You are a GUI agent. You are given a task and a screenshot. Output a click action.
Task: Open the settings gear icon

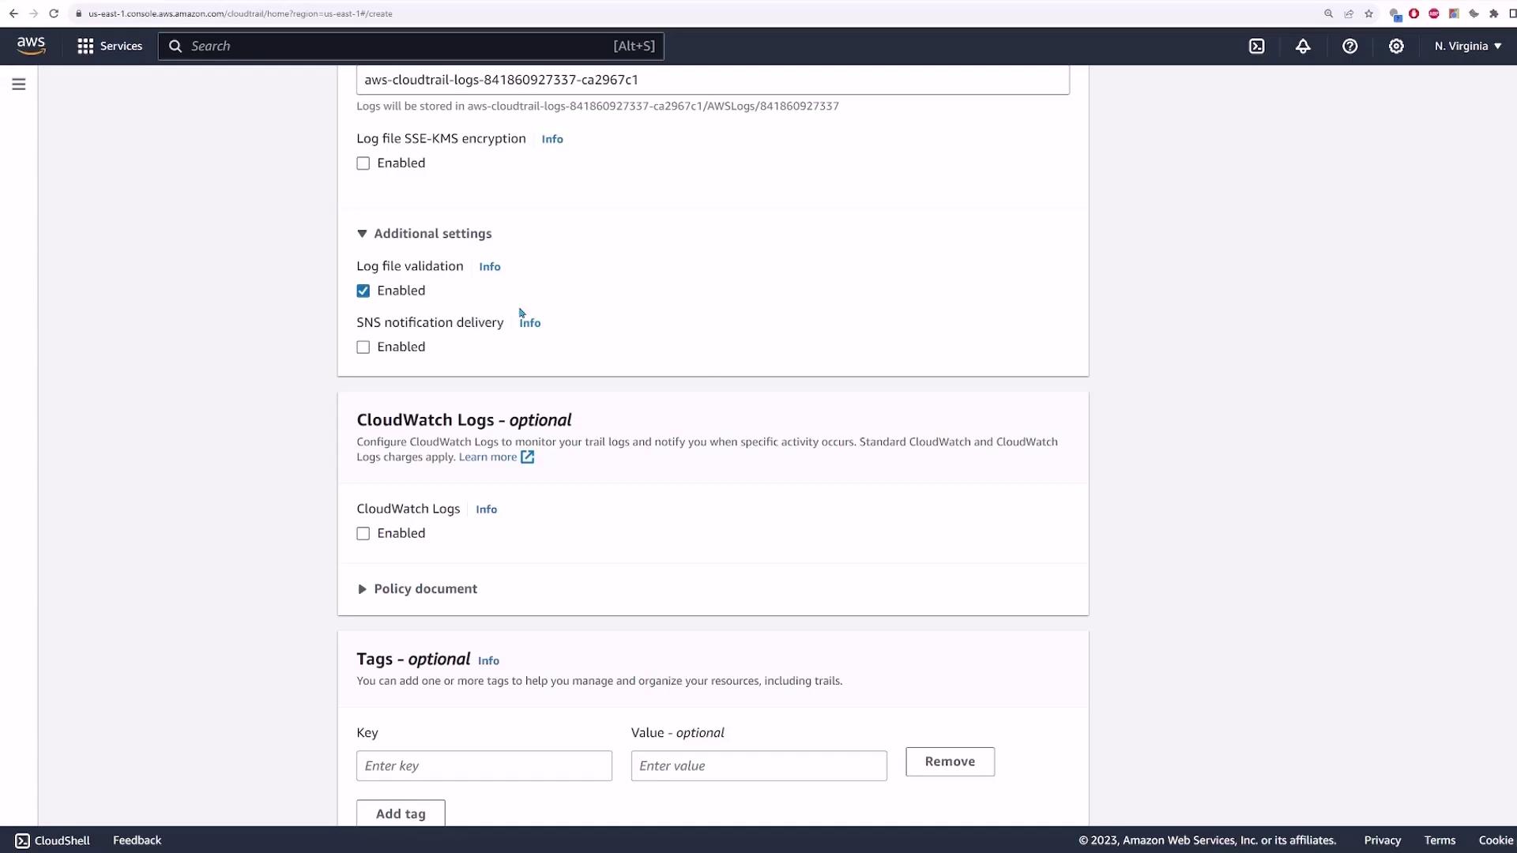point(1396,46)
